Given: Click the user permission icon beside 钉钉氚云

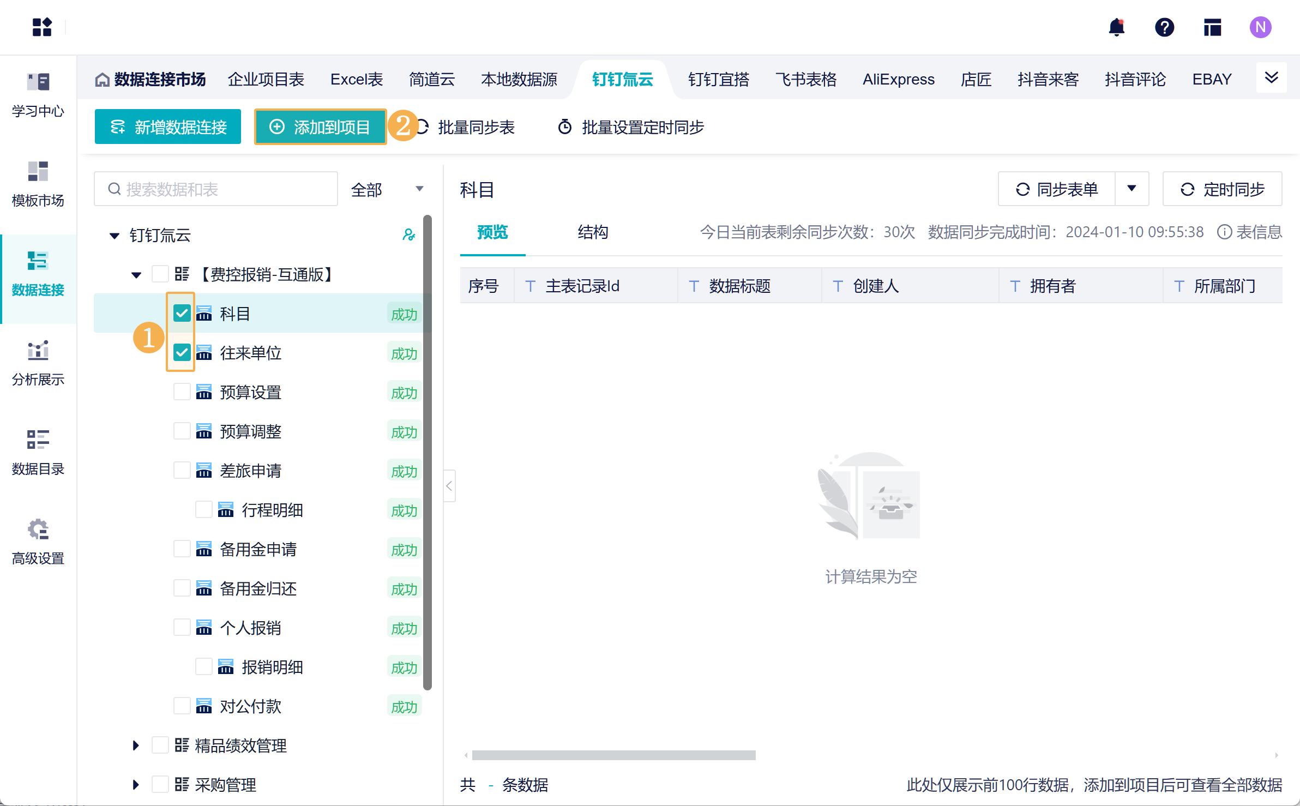Looking at the screenshot, I should coord(408,235).
